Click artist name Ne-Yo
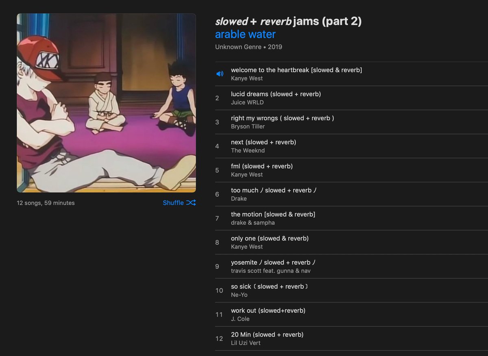Screen dimensions: 488x356 [x=239, y=295]
